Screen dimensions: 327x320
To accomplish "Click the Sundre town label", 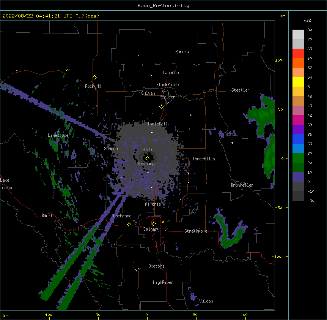I will pos(111,149).
